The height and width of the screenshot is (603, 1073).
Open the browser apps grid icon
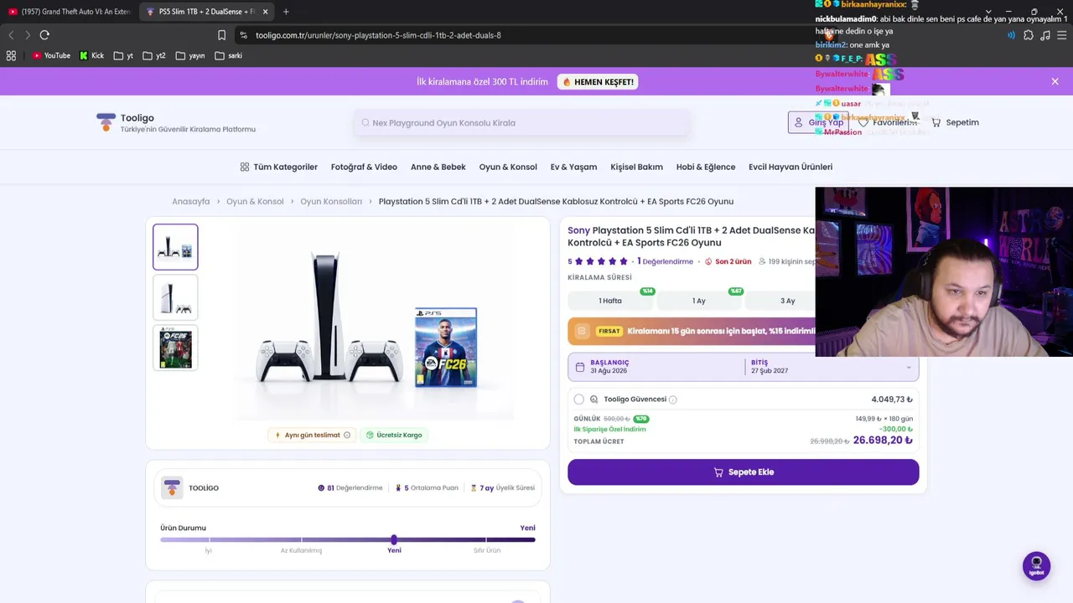(x=11, y=56)
